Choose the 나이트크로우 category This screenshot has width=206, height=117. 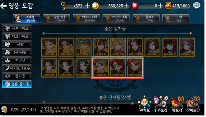click(x=17, y=68)
